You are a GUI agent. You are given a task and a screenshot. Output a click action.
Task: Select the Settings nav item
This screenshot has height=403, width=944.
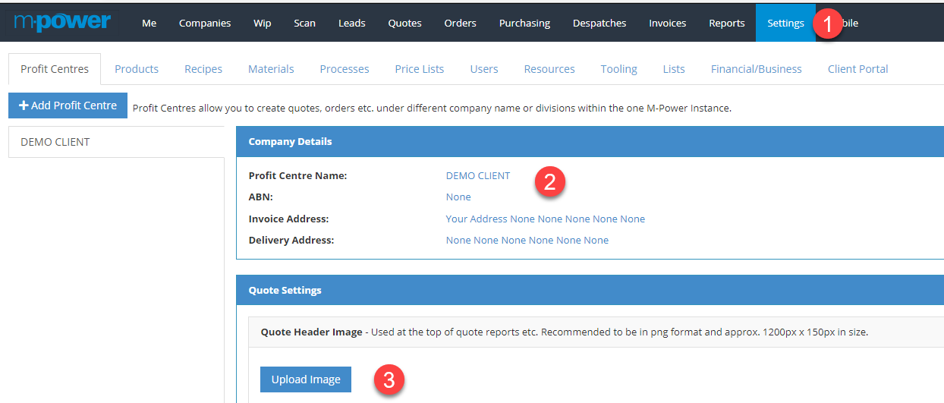coord(785,23)
